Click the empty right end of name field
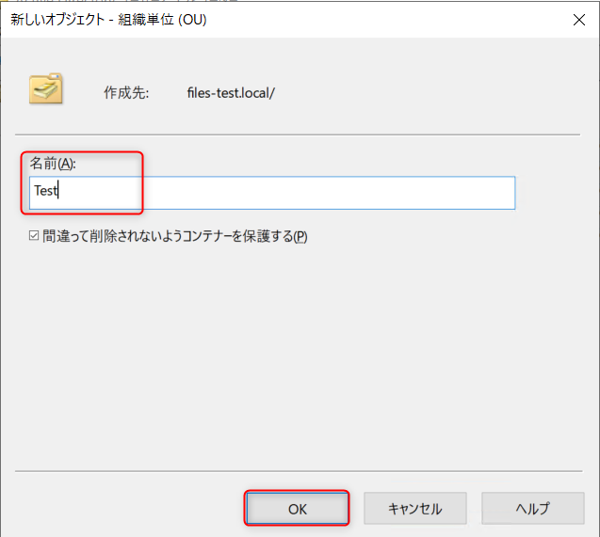 click(471, 192)
